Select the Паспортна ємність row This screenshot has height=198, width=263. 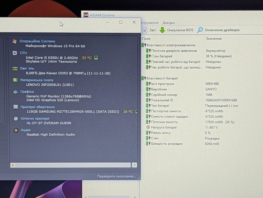184,111
